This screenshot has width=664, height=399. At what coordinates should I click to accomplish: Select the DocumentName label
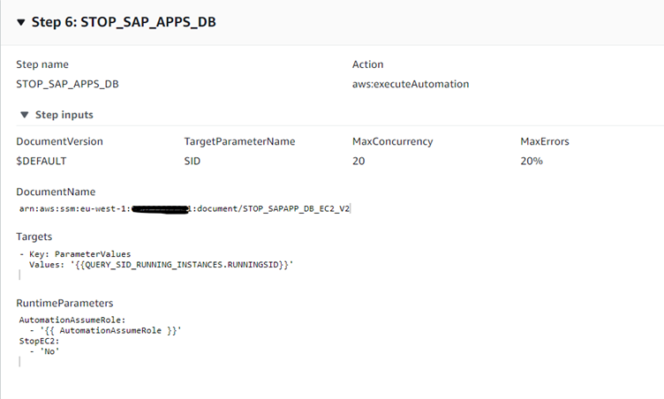56,192
